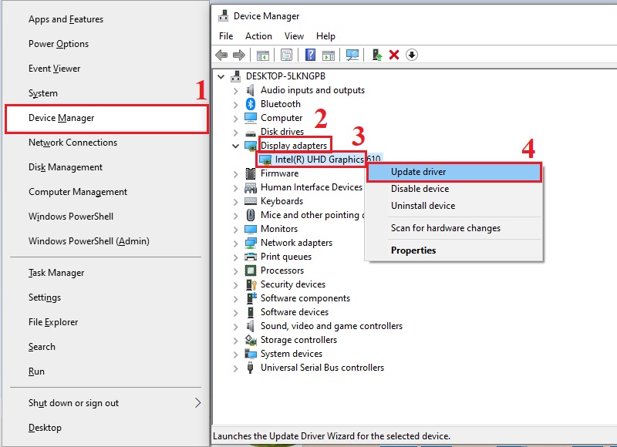Click the Network adapters icon
Image resolution: width=617 pixels, height=447 pixels.
(x=250, y=243)
